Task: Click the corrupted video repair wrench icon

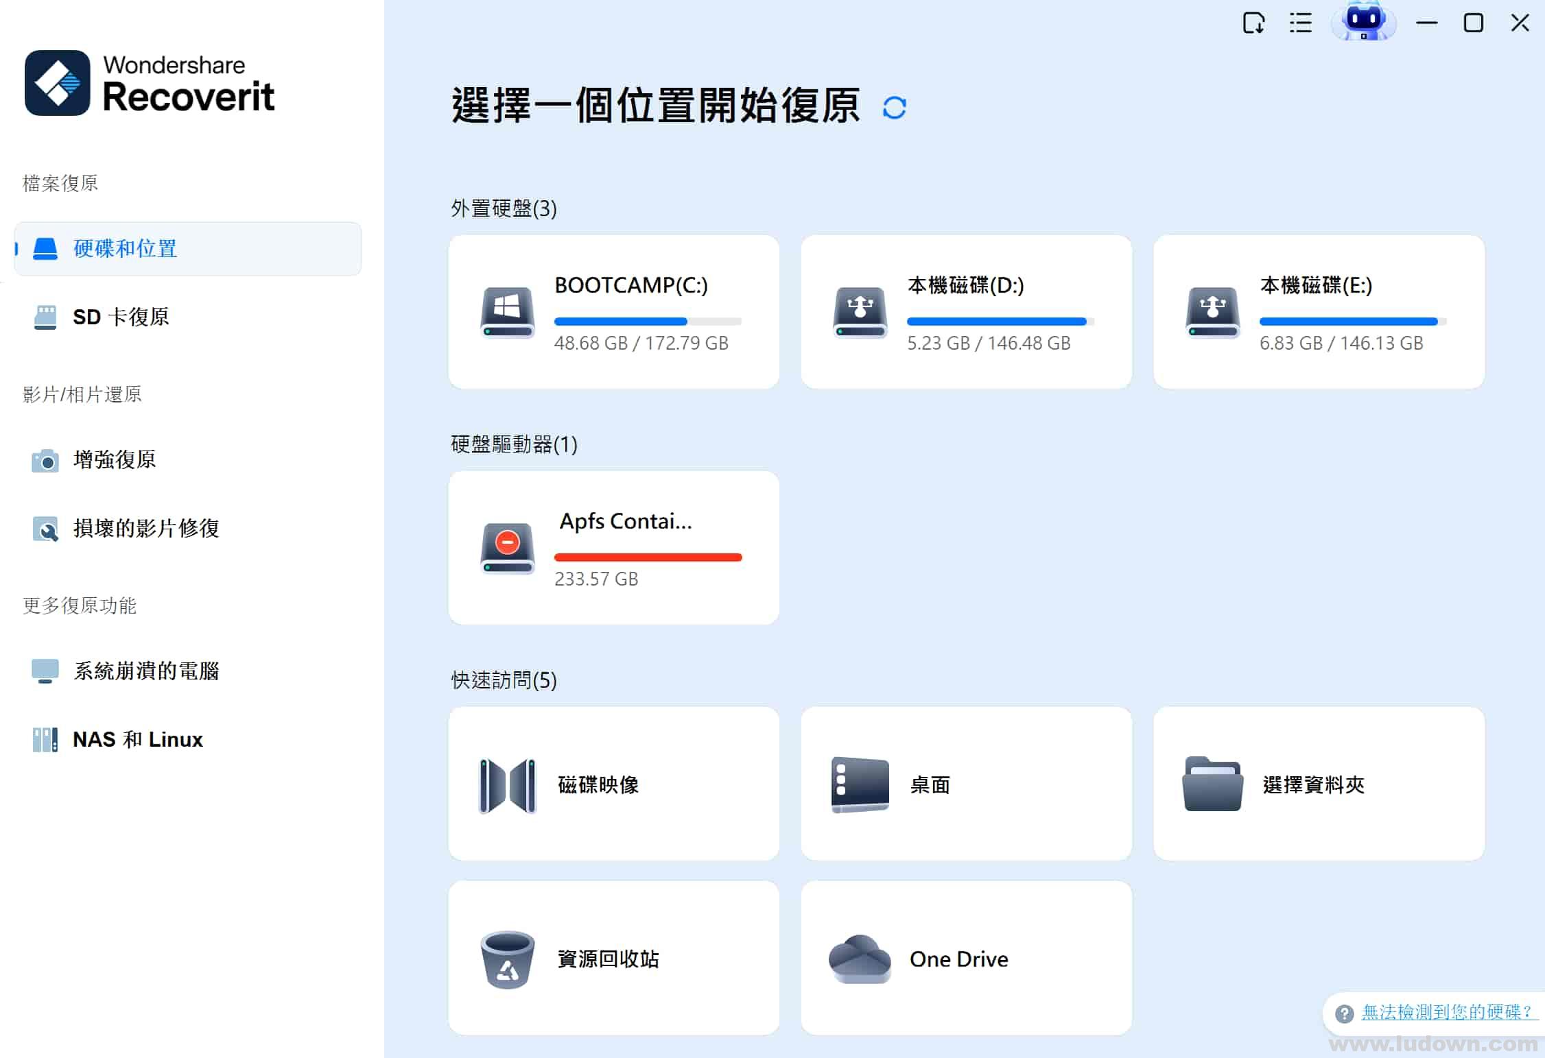Action: pyautogui.click(x=45, y=529)
